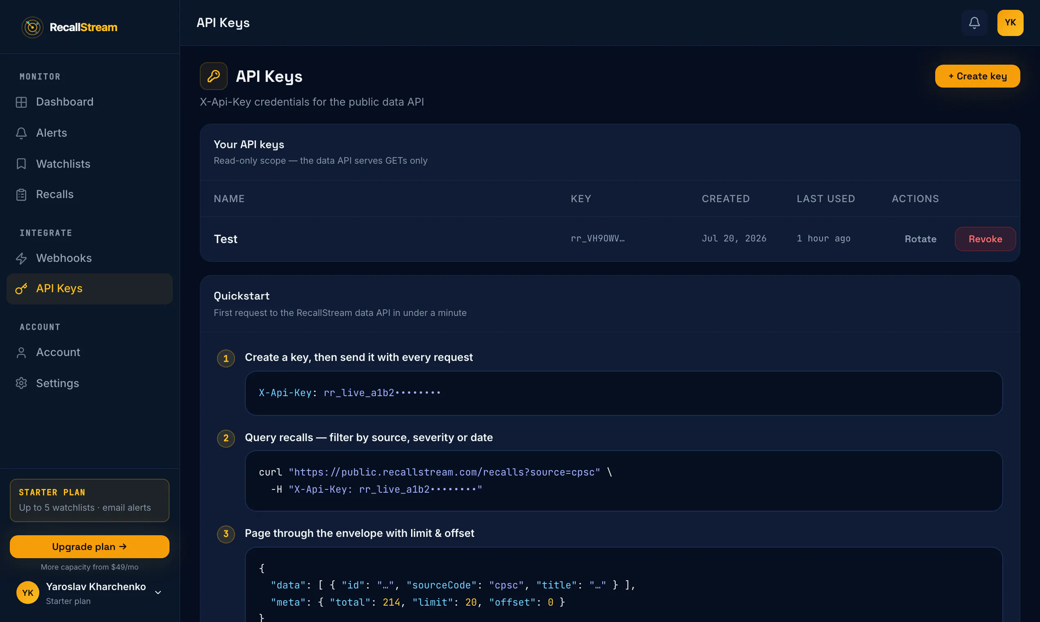This screenshot has width=1040, height=622.
Task: Rotate the Test API key
Action: tap(920, 239)
